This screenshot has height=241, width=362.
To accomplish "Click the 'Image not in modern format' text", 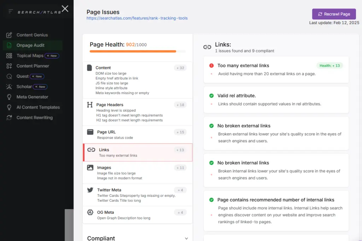I will pyautogui.click(x=119, y=178).
